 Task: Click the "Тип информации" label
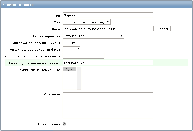click(46, 36)
